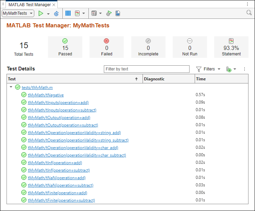255x211 pixels.
Task: Click the test report document icon
Action: pos(94,13)
